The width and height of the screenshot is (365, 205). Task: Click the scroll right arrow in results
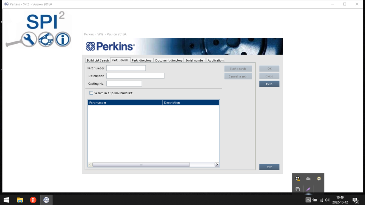tap(217, 164)
